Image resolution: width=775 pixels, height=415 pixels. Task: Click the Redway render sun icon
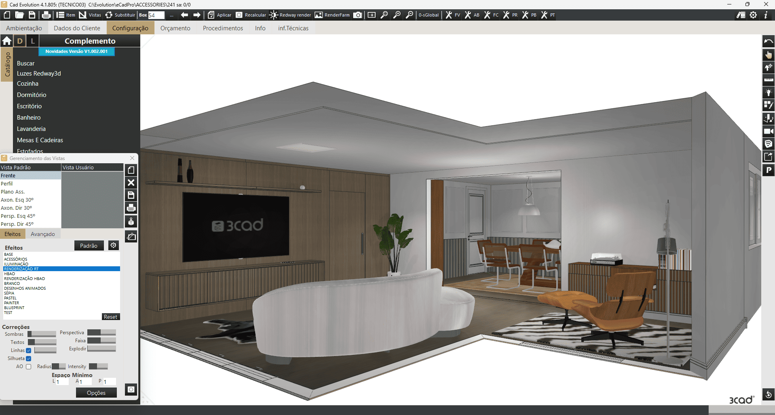(274, 15)
